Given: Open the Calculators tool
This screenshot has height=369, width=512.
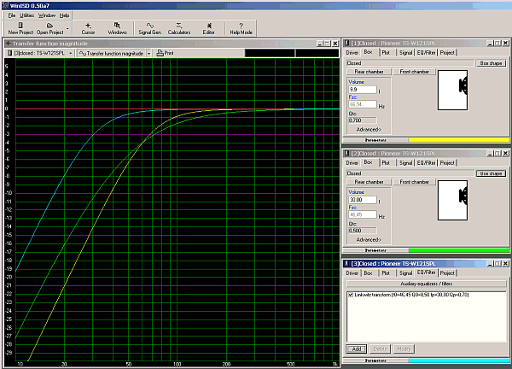Looking at the screenshot, I should [179, 27].
